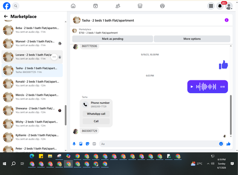Click the Call button
The width and height of the screenshot is (238, 175).
tap(96, 121)
